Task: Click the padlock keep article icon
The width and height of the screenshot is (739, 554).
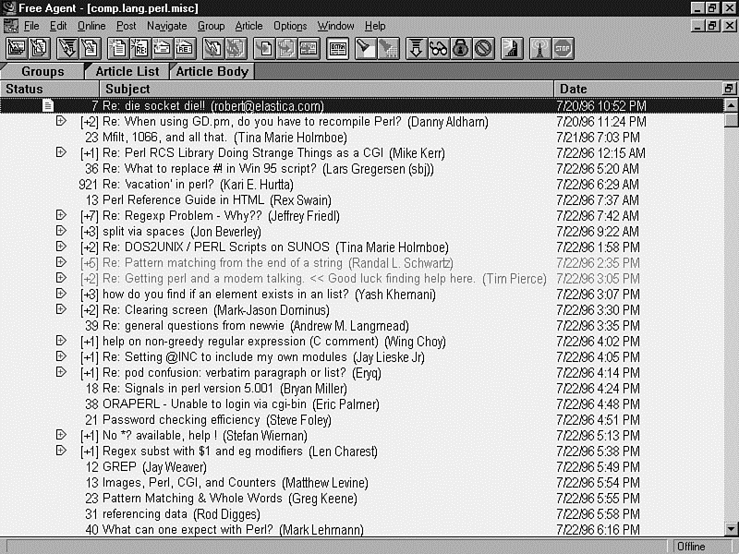Action: (460, 48)
